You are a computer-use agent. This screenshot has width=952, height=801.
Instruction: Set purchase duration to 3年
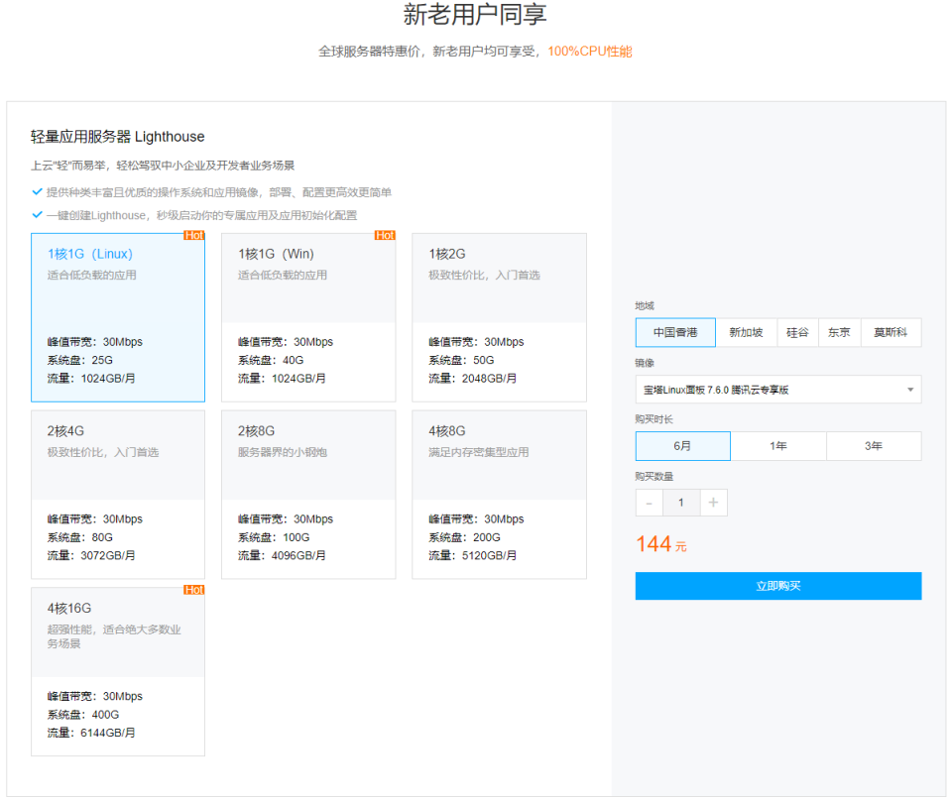[x=874, y=446]
